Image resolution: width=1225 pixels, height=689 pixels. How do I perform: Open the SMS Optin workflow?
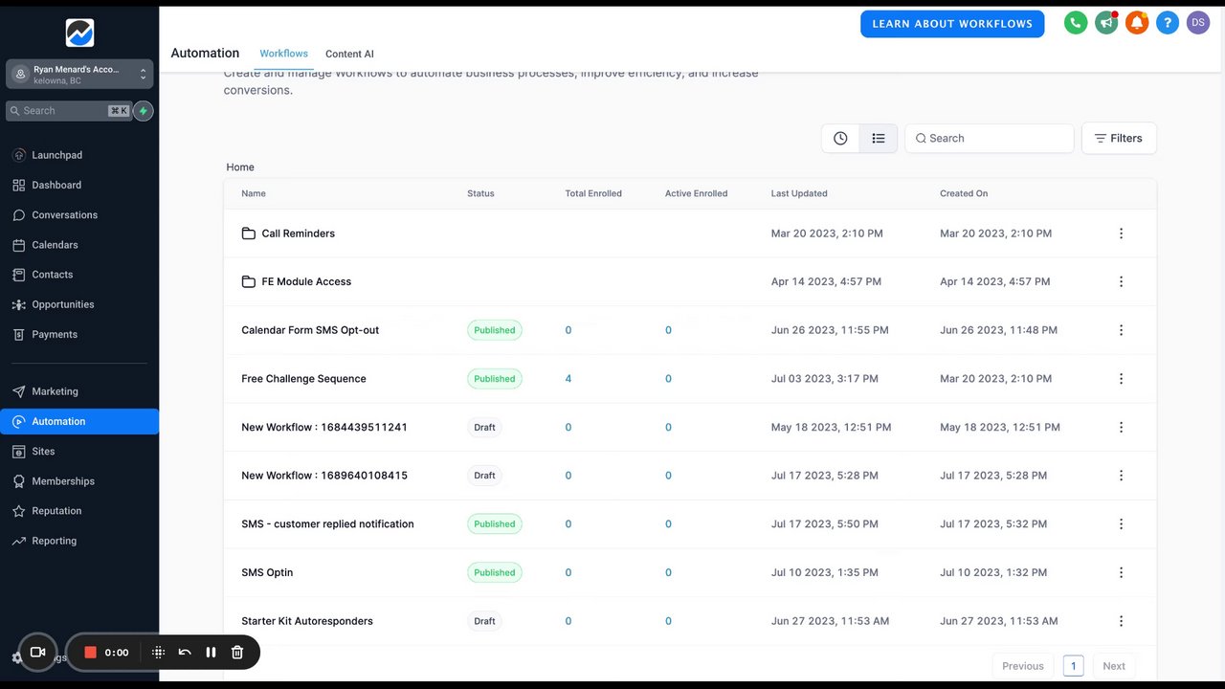pyautogui.click(x=267, y=572)
